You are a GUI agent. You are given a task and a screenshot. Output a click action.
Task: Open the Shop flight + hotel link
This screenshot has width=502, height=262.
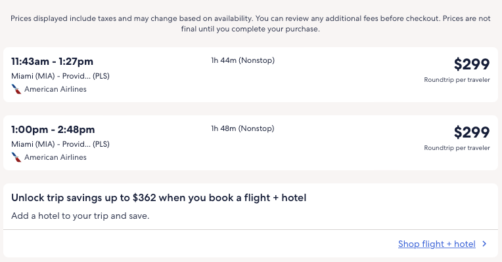436,244
